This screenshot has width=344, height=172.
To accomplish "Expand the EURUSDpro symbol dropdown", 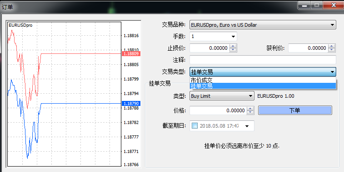I will 332,25.
